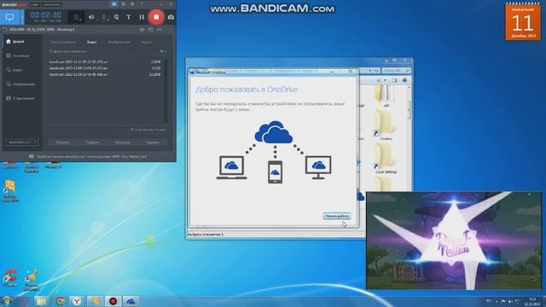Toggle Explorer preview pane icon

(x=394, y=80)
